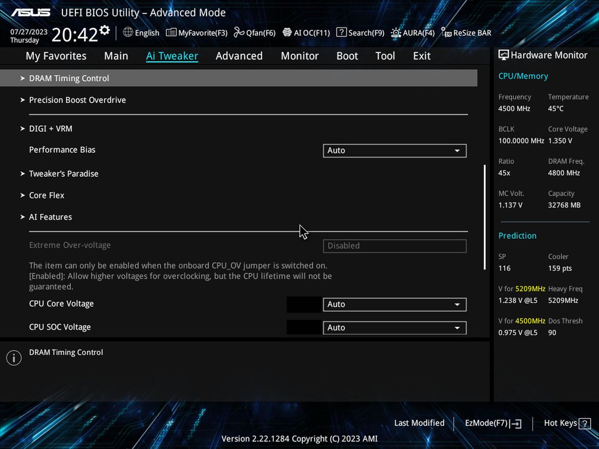Click the ReSize BAR icon
The width and height of the screenshot is (599, 449).
click(x=446, y=33)
